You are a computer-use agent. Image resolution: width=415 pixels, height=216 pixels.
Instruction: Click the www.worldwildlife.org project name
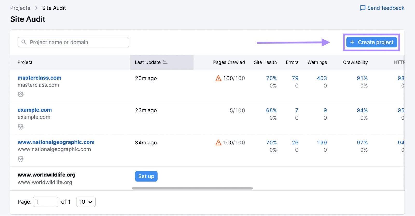tap(46, 175)
